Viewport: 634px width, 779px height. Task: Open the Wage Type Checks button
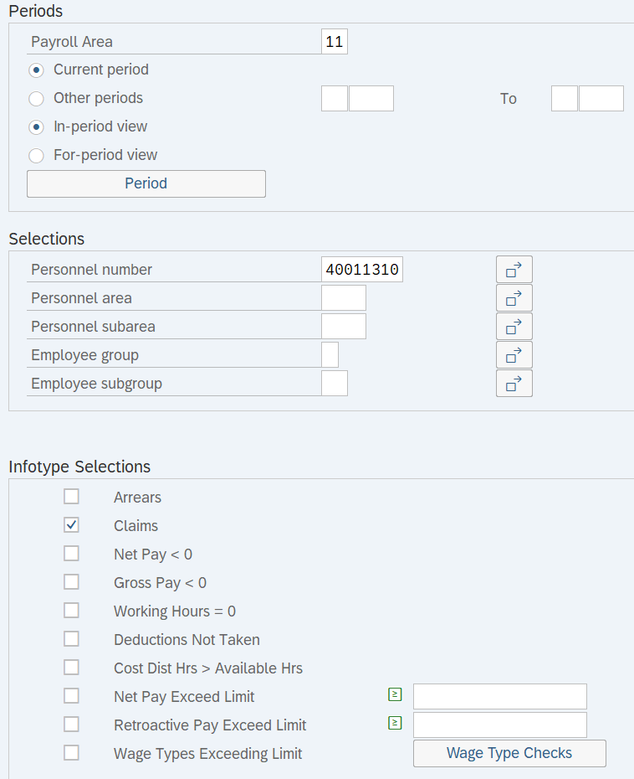coord(509,753)
